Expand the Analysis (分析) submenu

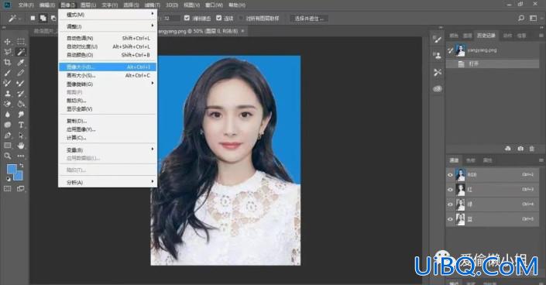coord(108,183)
